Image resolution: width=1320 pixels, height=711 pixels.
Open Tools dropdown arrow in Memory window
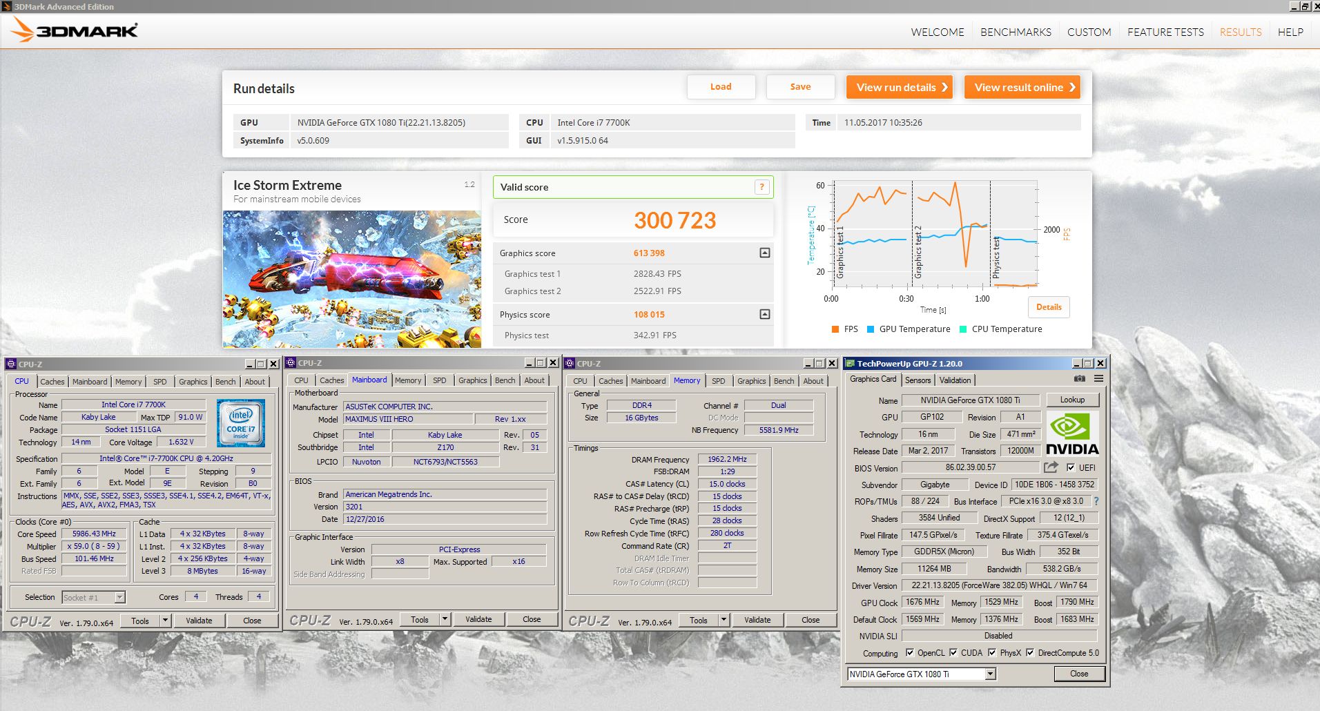tap(724, 620)
